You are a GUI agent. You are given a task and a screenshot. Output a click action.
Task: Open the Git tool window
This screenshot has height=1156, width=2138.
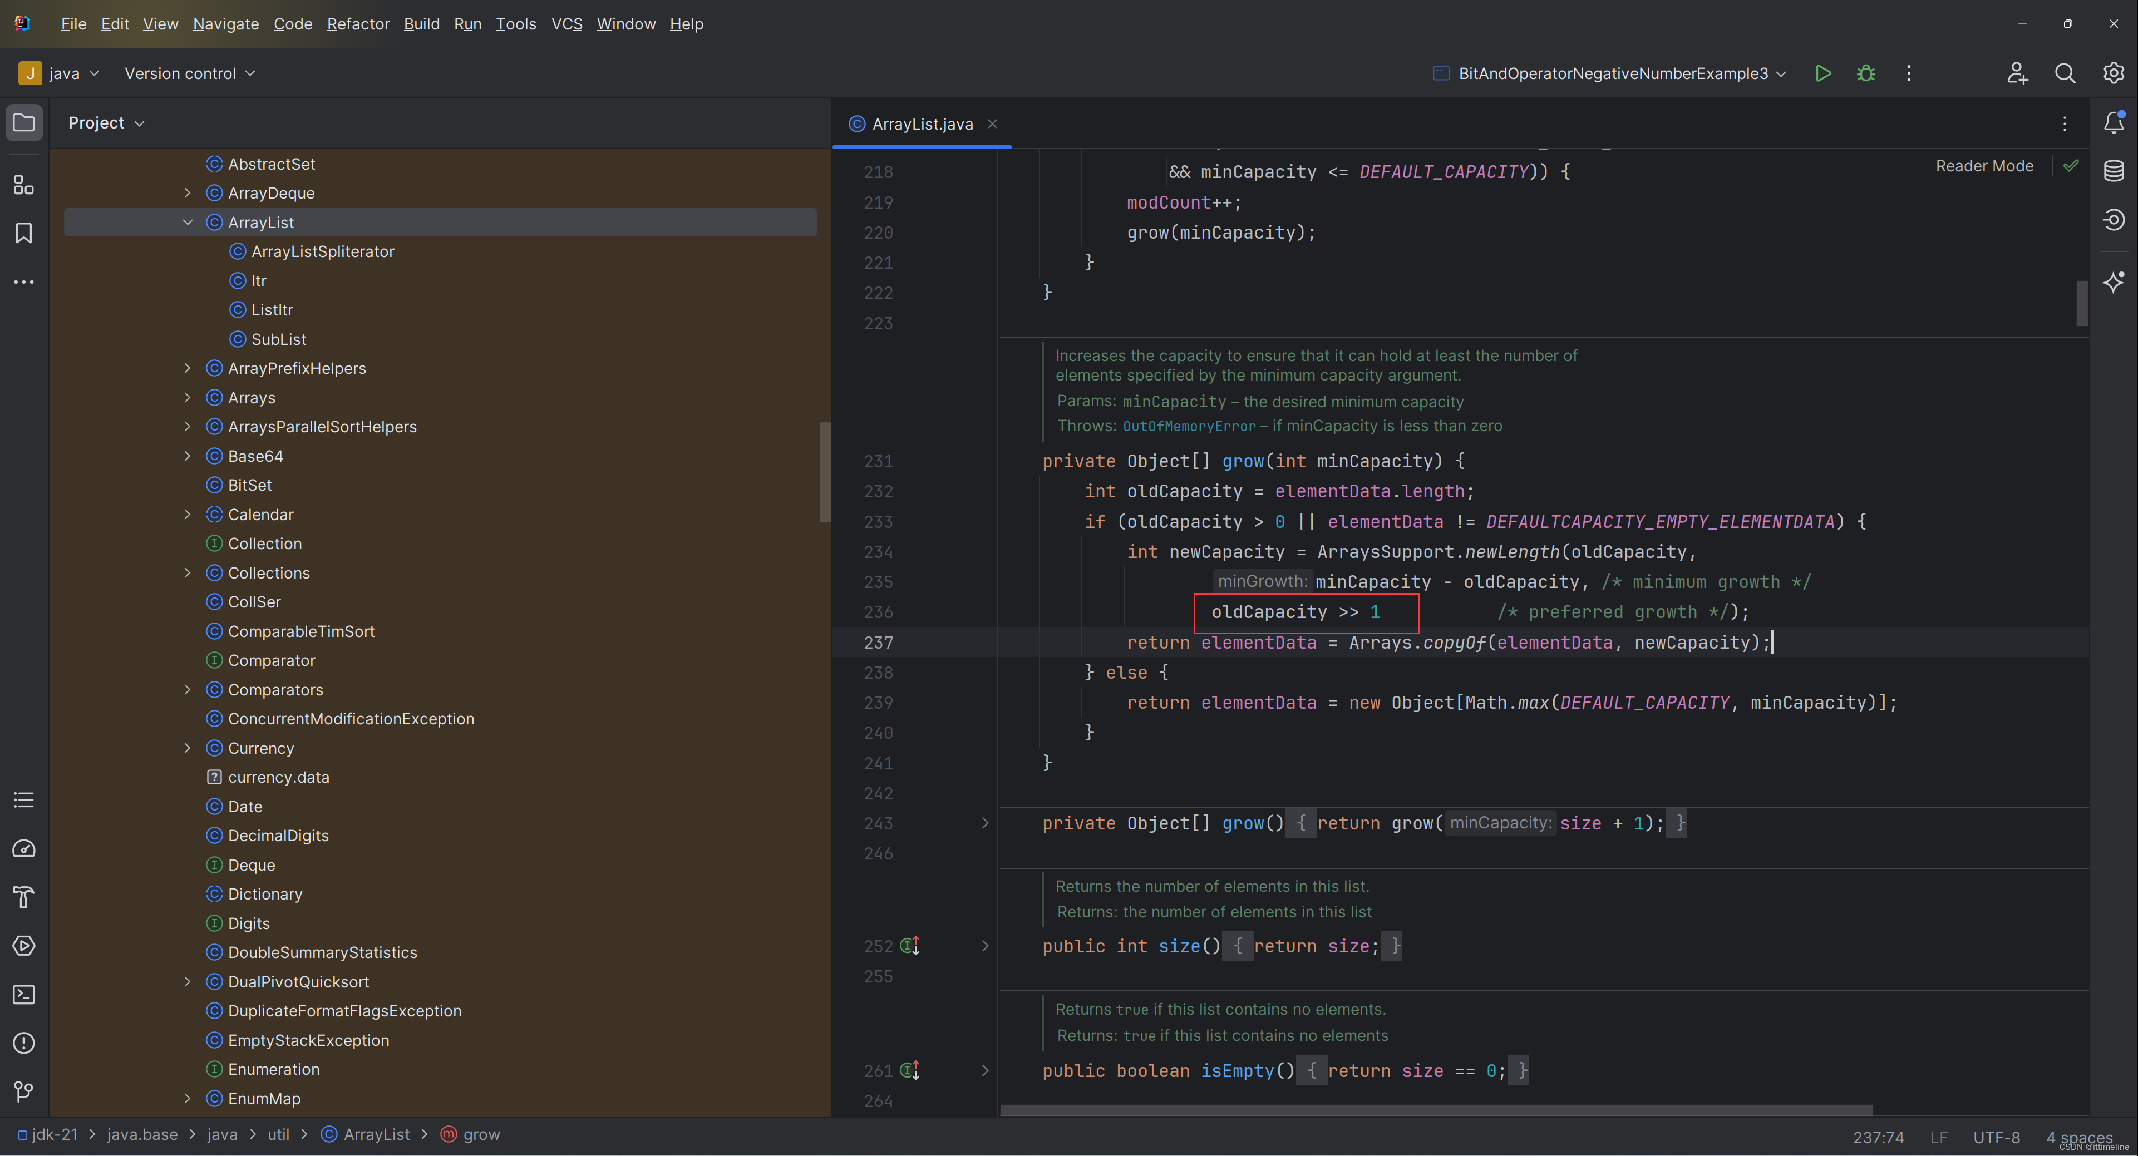click(x=24, y=1091)
